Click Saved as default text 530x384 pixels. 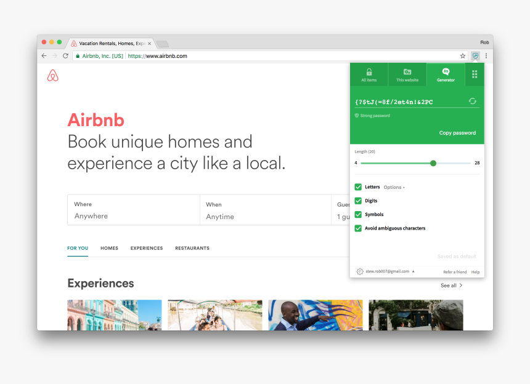457,257
